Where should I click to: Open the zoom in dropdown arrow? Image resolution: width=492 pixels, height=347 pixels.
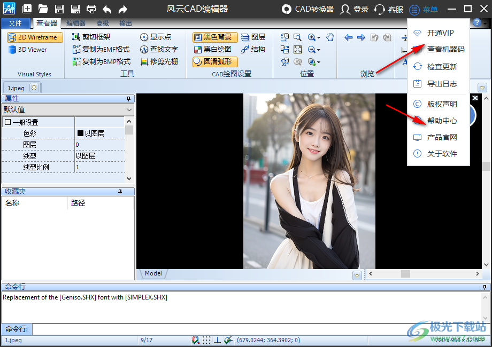pyautogui.click(x=319, y=37)
